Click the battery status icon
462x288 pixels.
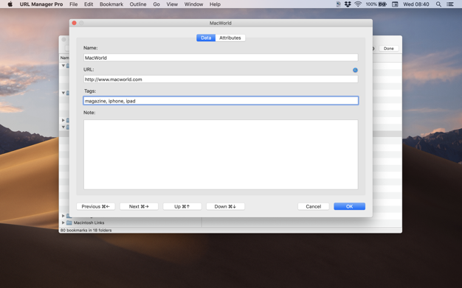click(382, 4)
